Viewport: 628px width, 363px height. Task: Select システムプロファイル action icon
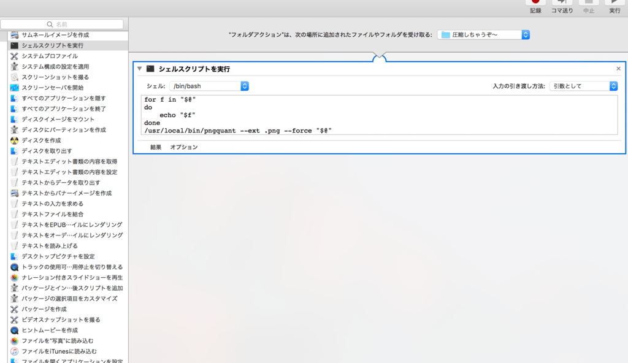coord(15,56)
